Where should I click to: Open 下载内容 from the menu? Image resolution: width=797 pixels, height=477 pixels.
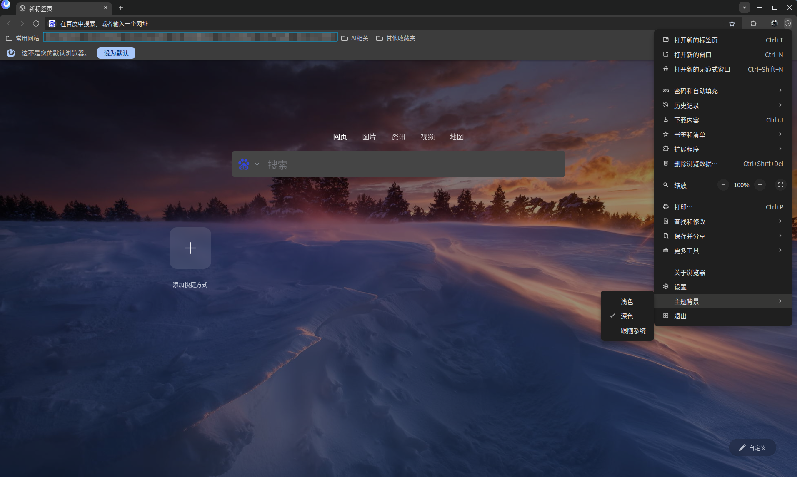[723, 120]
